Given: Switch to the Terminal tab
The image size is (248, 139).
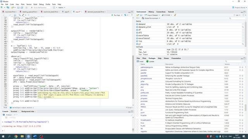Looking at the screenshot, I should click(x=14, y=112).
